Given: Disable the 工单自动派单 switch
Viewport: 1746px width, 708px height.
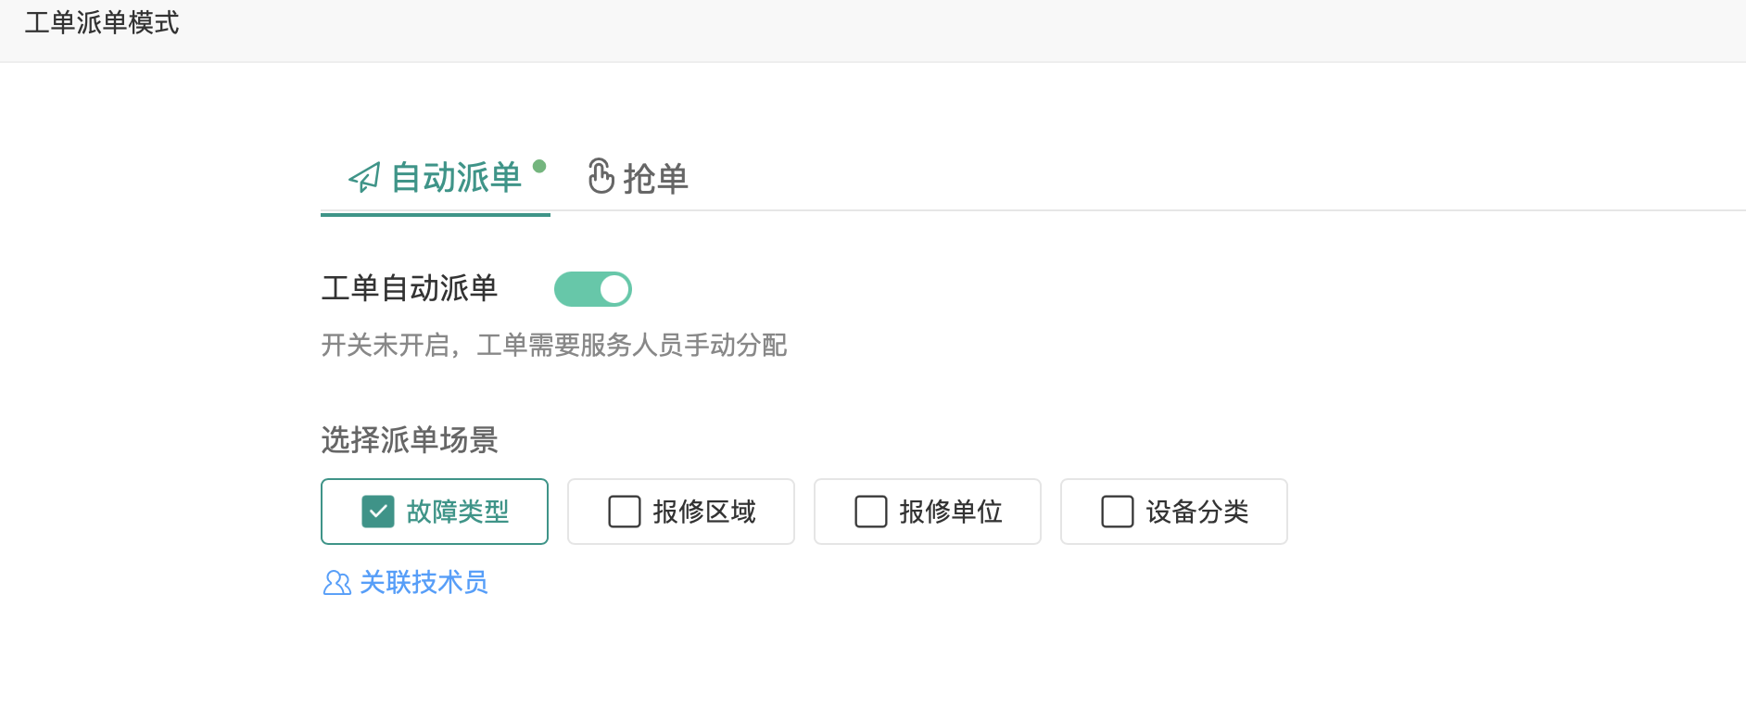Looking at the screenshot, I should pyautogui.click(x=592, y=288).
